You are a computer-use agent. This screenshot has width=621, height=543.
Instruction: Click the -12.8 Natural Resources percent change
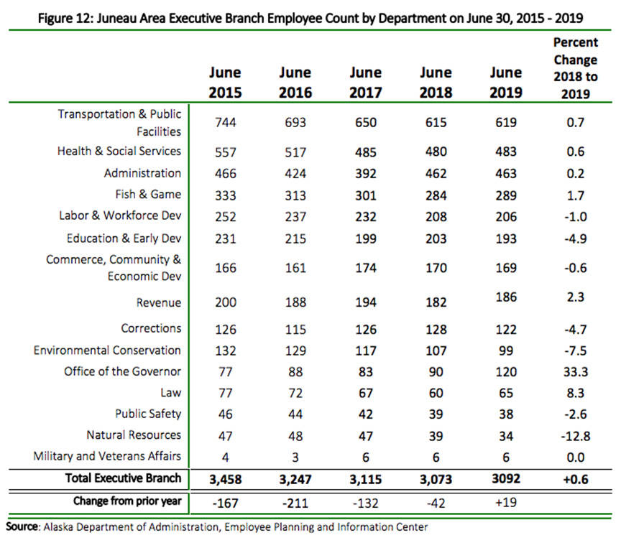pyautogui.click(x=576, y=435)
